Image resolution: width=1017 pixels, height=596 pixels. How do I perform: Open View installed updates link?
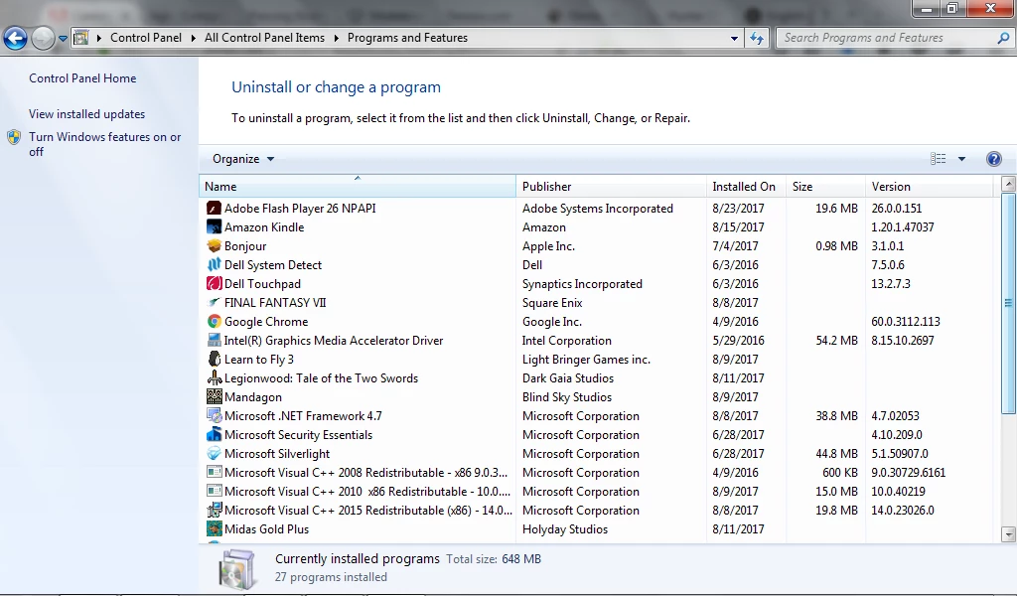click(87, 114)
